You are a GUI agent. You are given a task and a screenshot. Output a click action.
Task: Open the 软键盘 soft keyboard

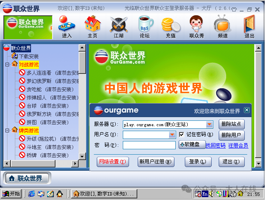pyautogui.click(x=192, y=144)
